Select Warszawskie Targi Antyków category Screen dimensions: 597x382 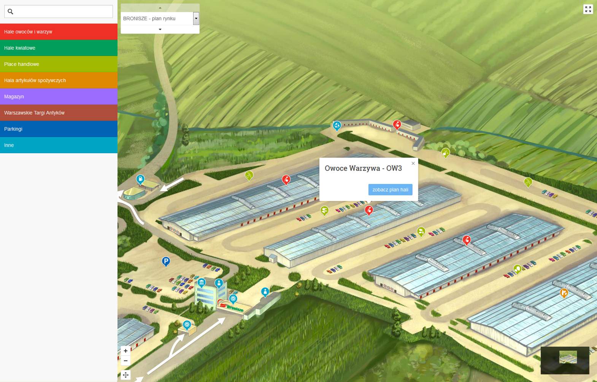click(x=59, y=113)
